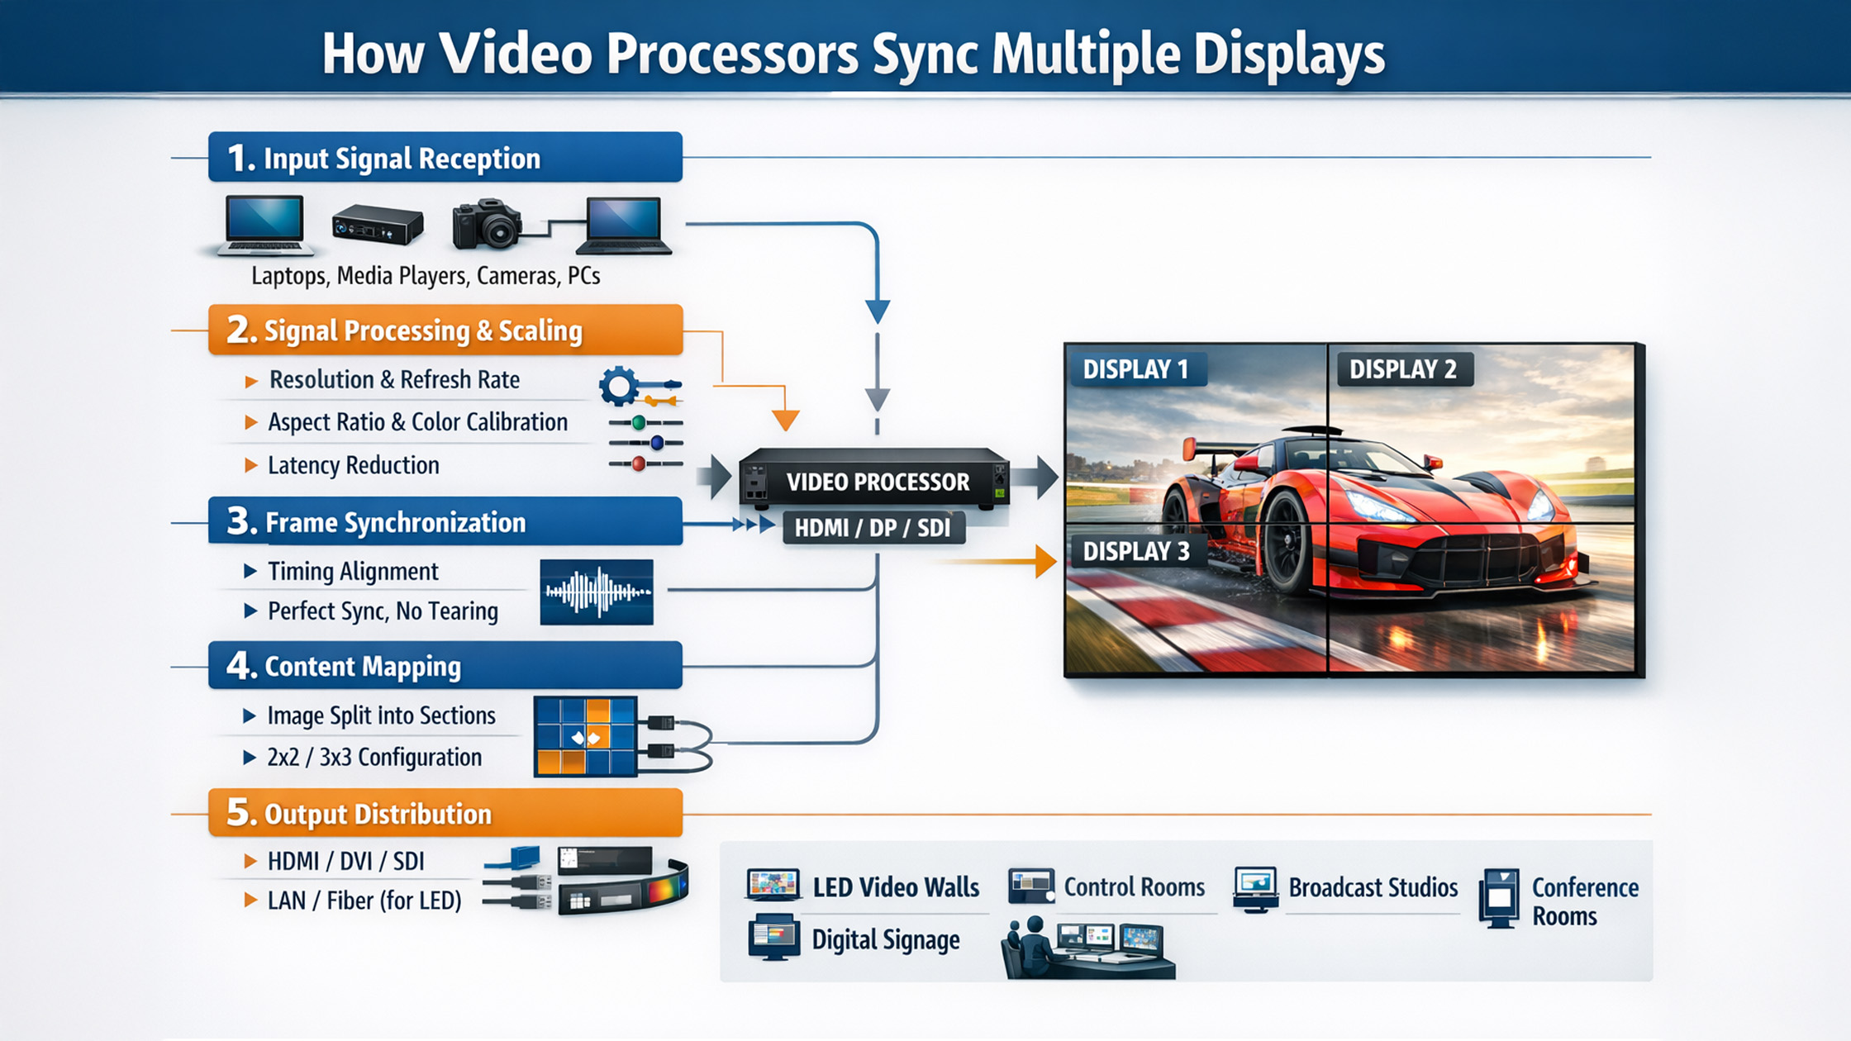Viewport: 1851px width, 1041px height.
Task: Click arrow bullet beside Timing Alignment
Action: [250, 571]
